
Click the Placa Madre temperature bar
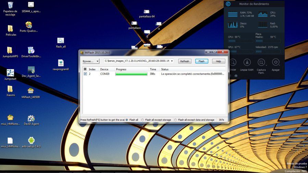[268, 41]
